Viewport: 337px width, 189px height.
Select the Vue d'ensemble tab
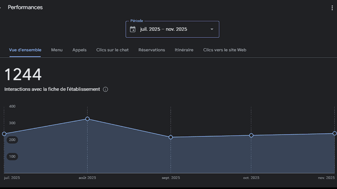(25, 50)
